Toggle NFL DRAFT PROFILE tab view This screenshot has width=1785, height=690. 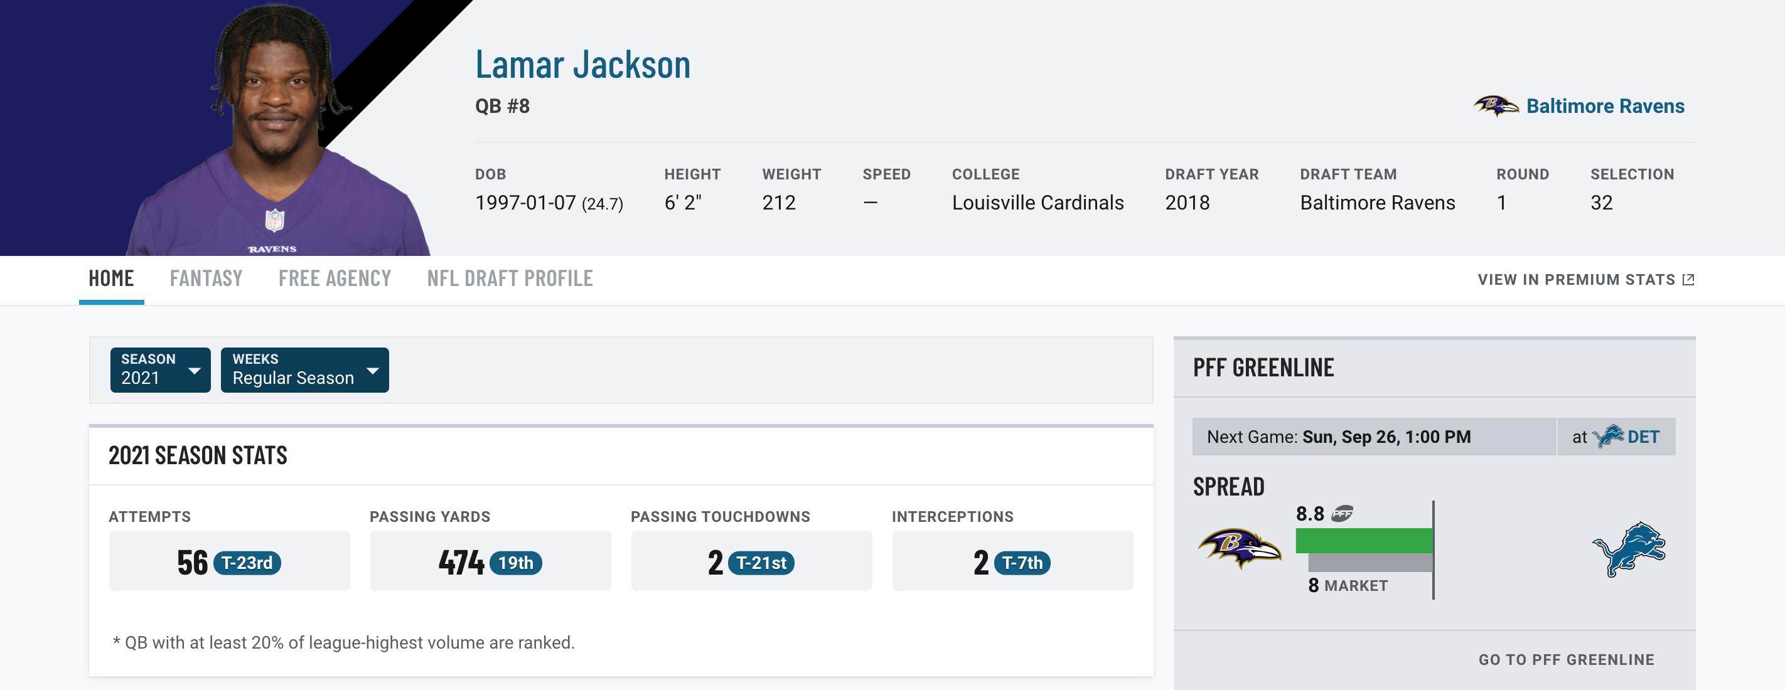[x=510, y=277]
